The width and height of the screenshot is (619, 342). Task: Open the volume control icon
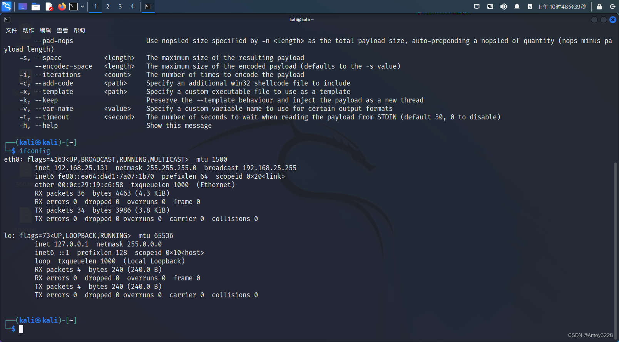(x=504, y=7)
